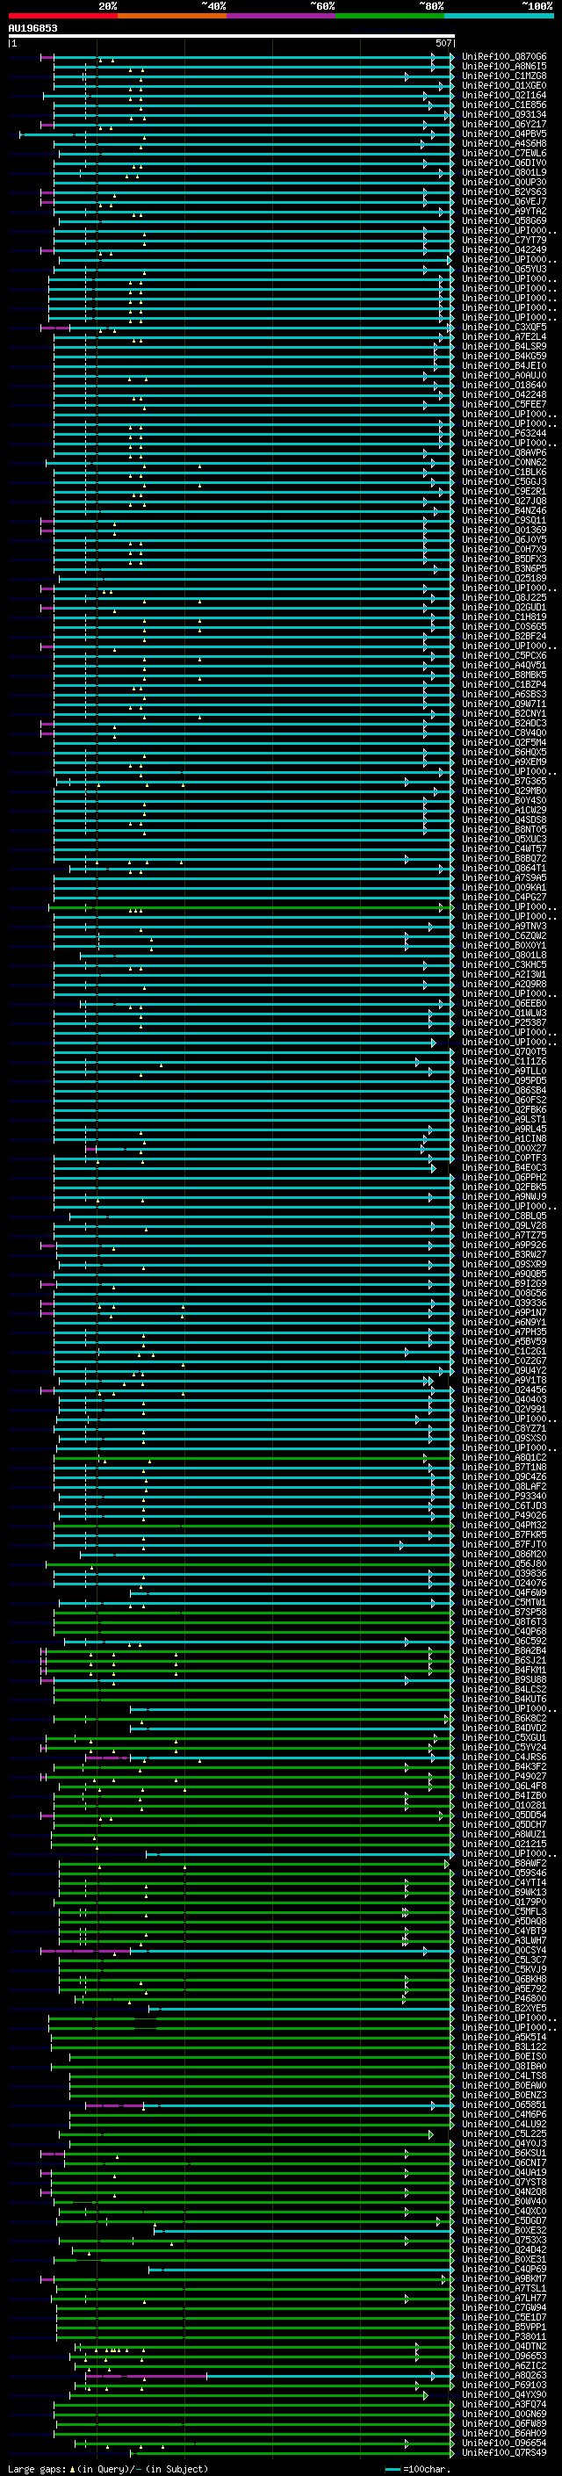The image size is (562, 2476).
Task: Select hit label UniRef100_A7E2L4
Action: coord(504,336)
